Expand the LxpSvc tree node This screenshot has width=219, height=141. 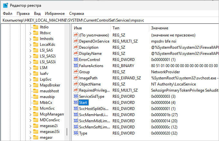coord(30,80)
